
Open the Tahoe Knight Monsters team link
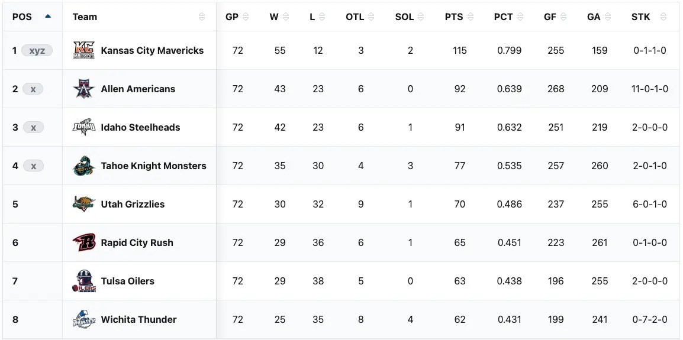pyautogui.click(x=153, y=166)
